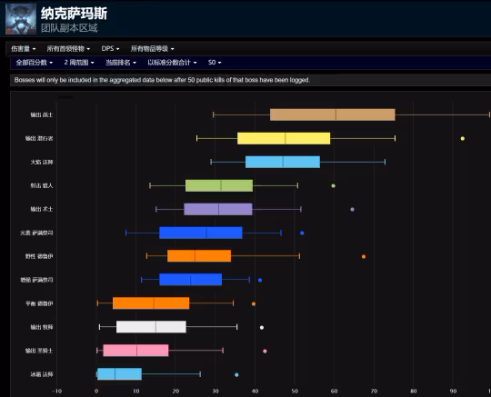The height and width of the screenshot is (397, 491).
Task: Click the 团队副本区域 subtitle
Action: coord(69,28)
